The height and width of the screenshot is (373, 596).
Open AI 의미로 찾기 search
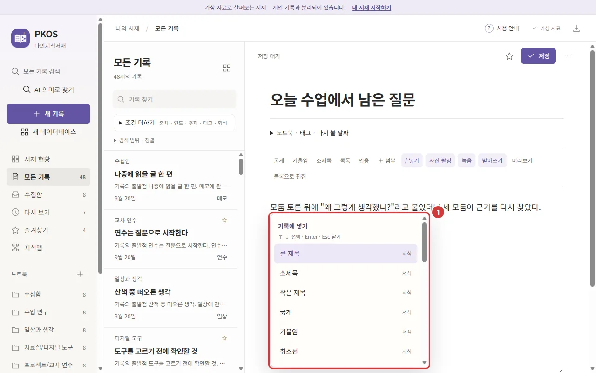[48, 90]
